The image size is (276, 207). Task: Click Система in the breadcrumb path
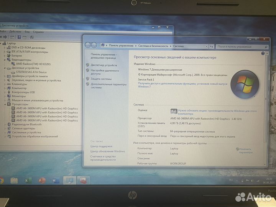tap(178, 46)
